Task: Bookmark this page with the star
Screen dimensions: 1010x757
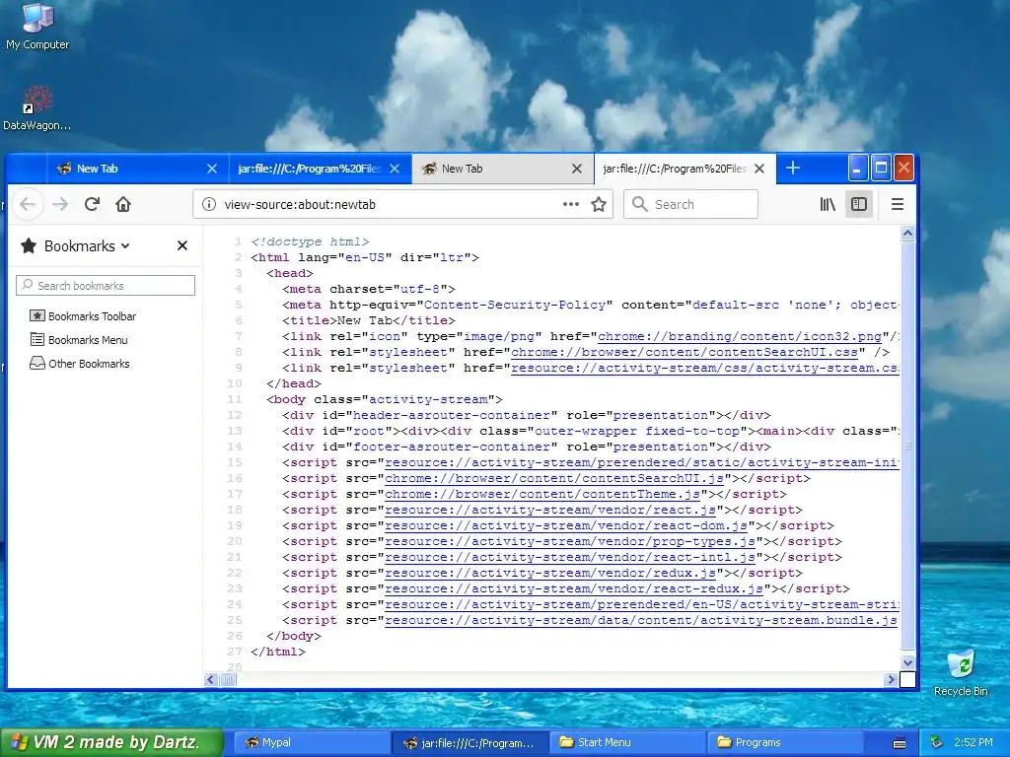Action: (x=599, y=204)
